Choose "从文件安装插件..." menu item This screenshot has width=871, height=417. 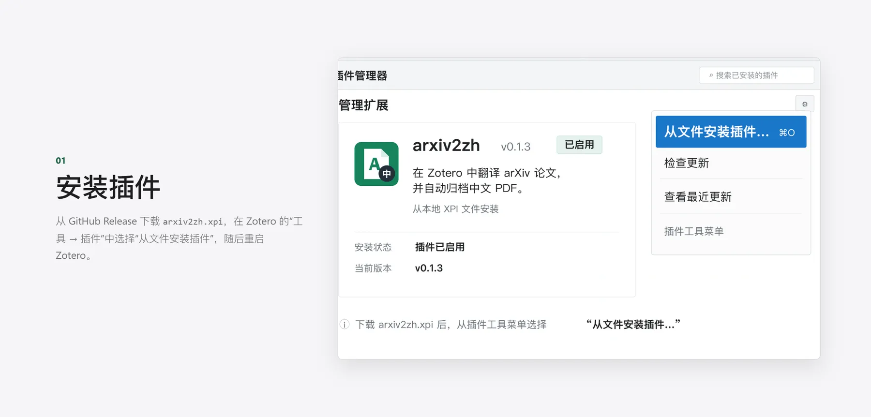tap(731, 132)
